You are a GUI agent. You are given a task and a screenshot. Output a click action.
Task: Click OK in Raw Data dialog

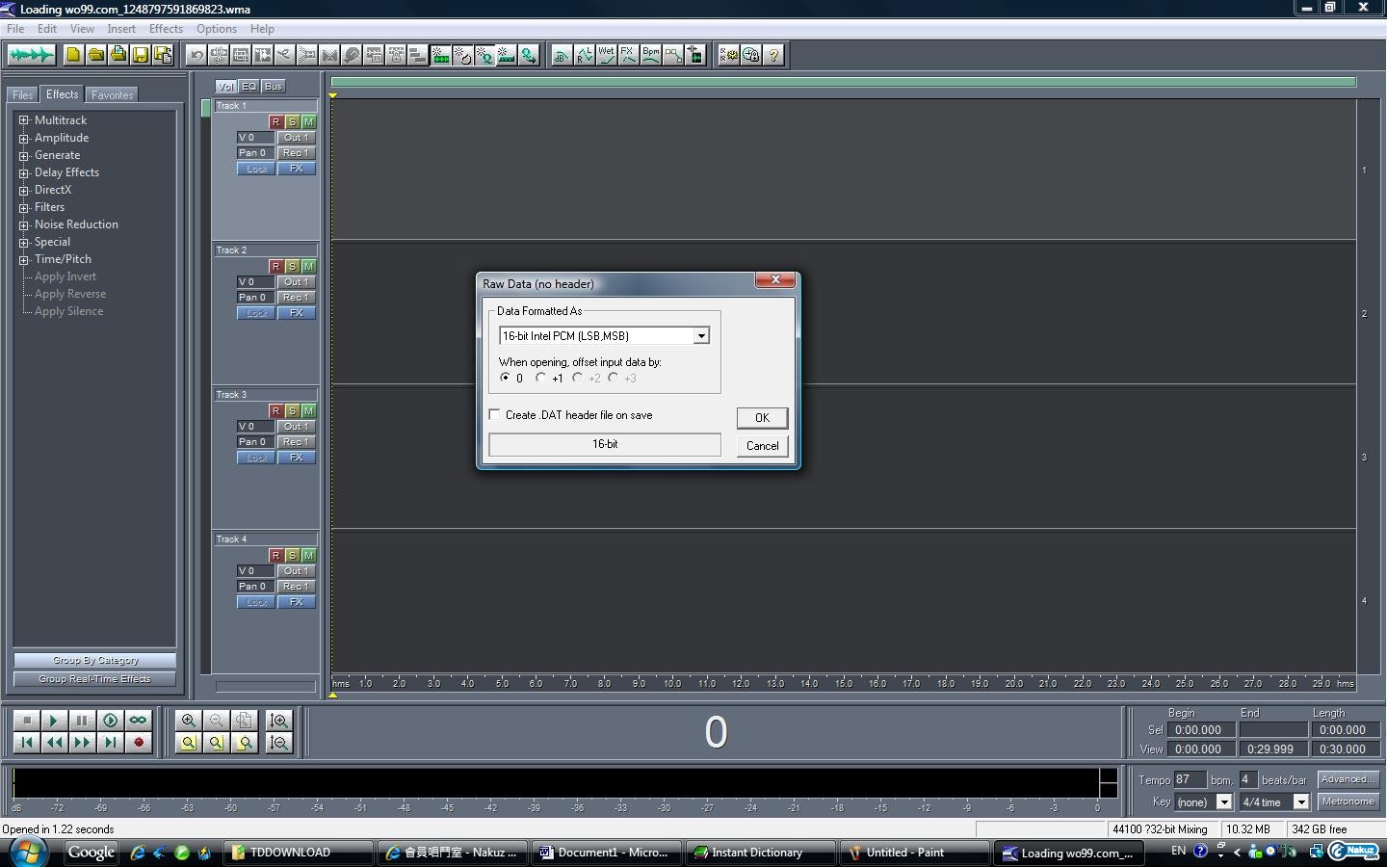(762, 418)
